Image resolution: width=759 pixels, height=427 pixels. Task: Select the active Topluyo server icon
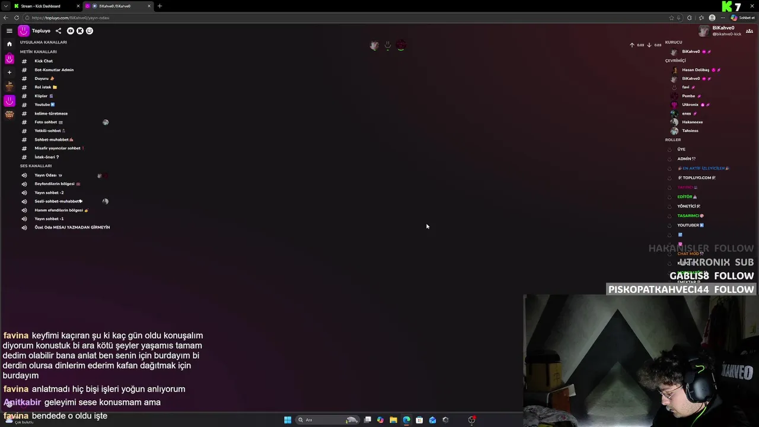[9, 101]
